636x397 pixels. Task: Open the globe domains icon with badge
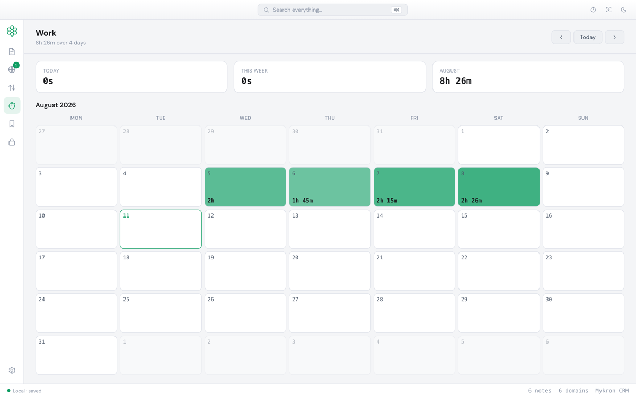12,69
